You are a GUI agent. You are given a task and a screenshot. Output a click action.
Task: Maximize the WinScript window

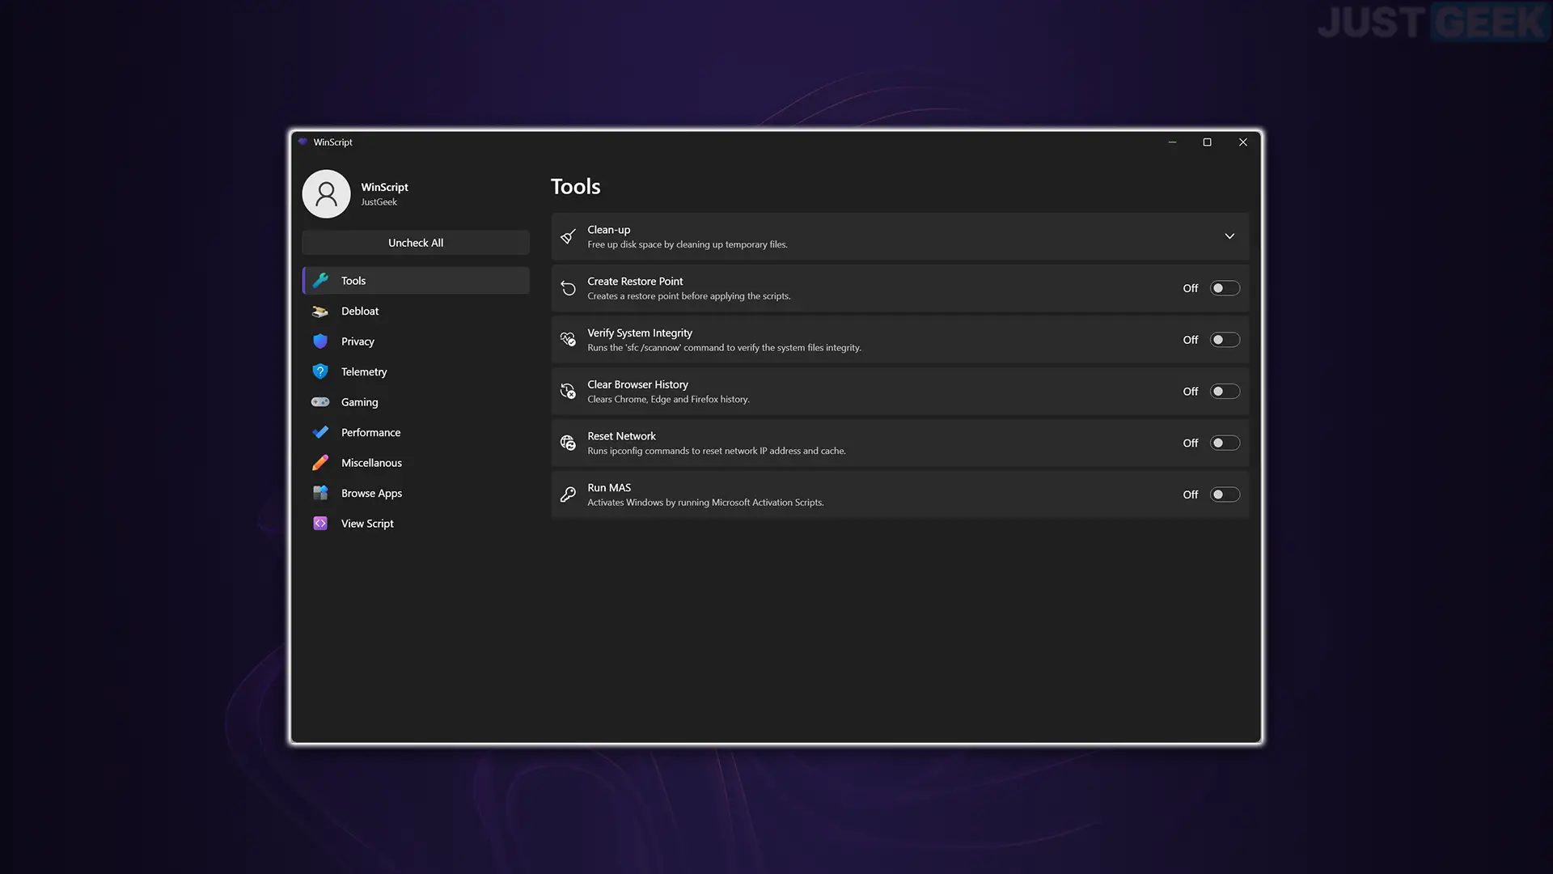click(x=1207, y=142)
